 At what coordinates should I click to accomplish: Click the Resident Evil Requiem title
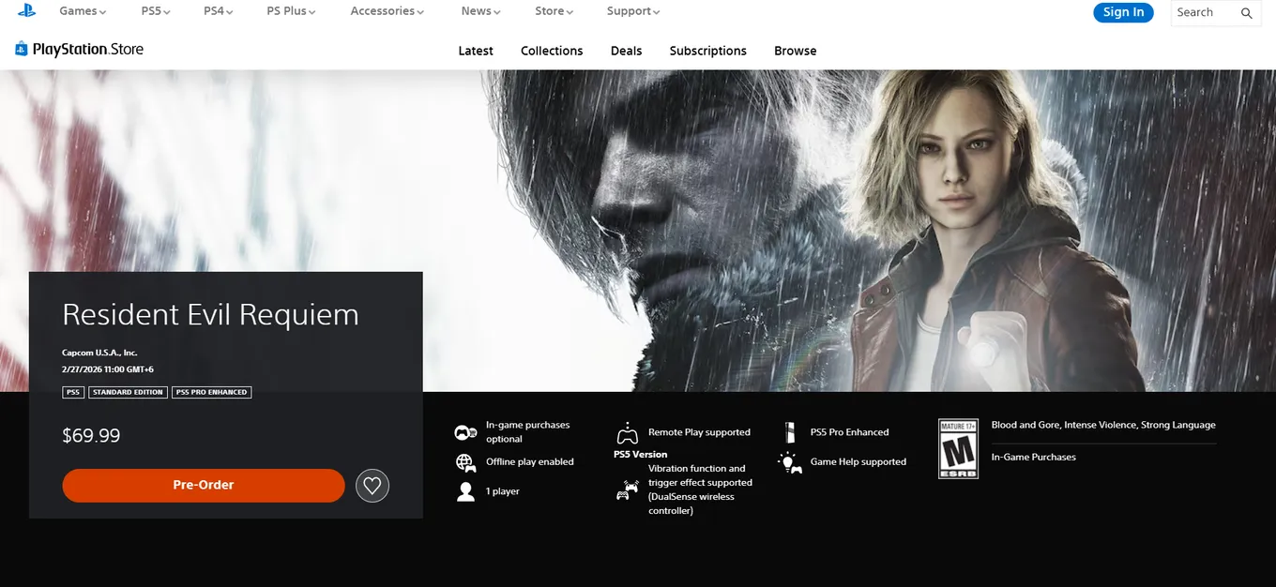point(210,314)
